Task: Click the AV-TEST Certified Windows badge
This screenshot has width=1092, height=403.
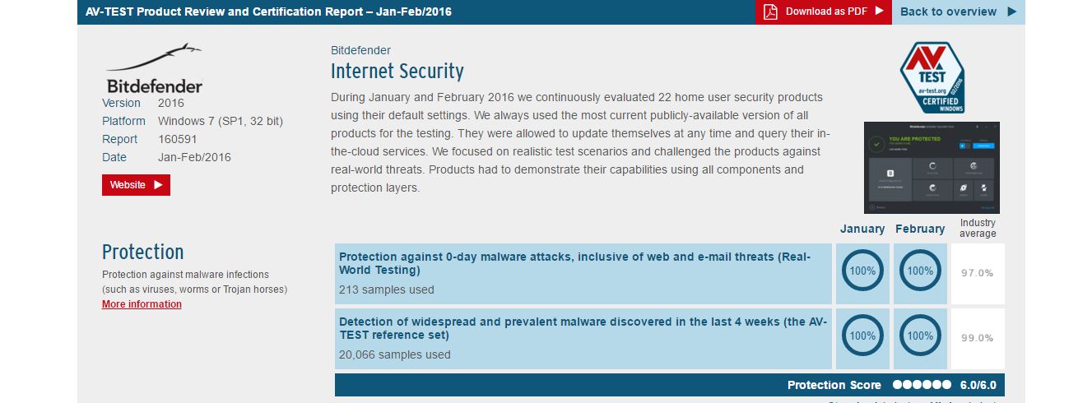Action: tap(932, 77)
